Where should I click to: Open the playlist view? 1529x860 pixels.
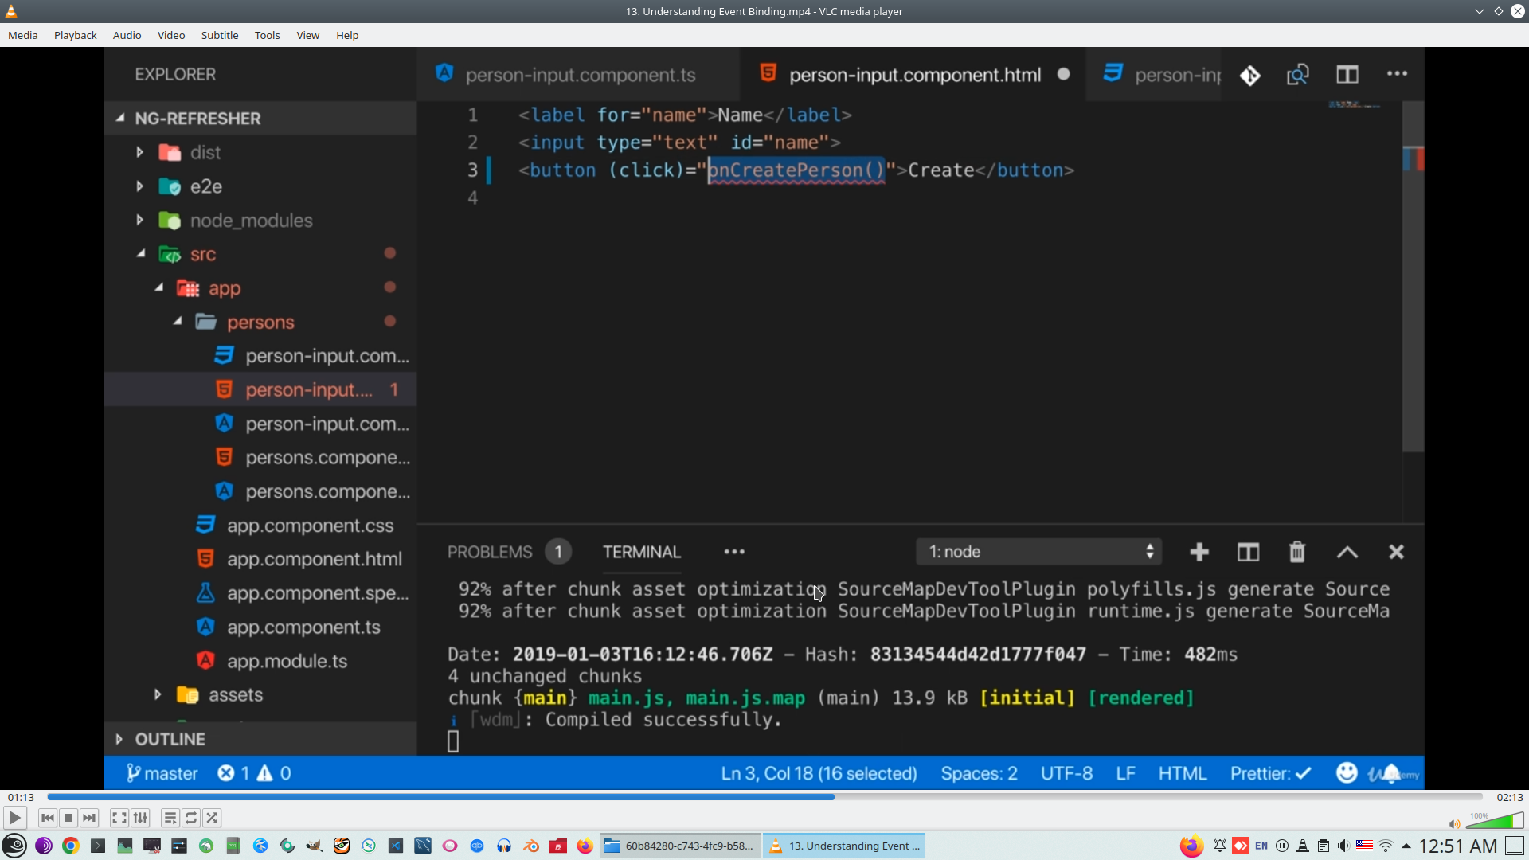point(170,818)
